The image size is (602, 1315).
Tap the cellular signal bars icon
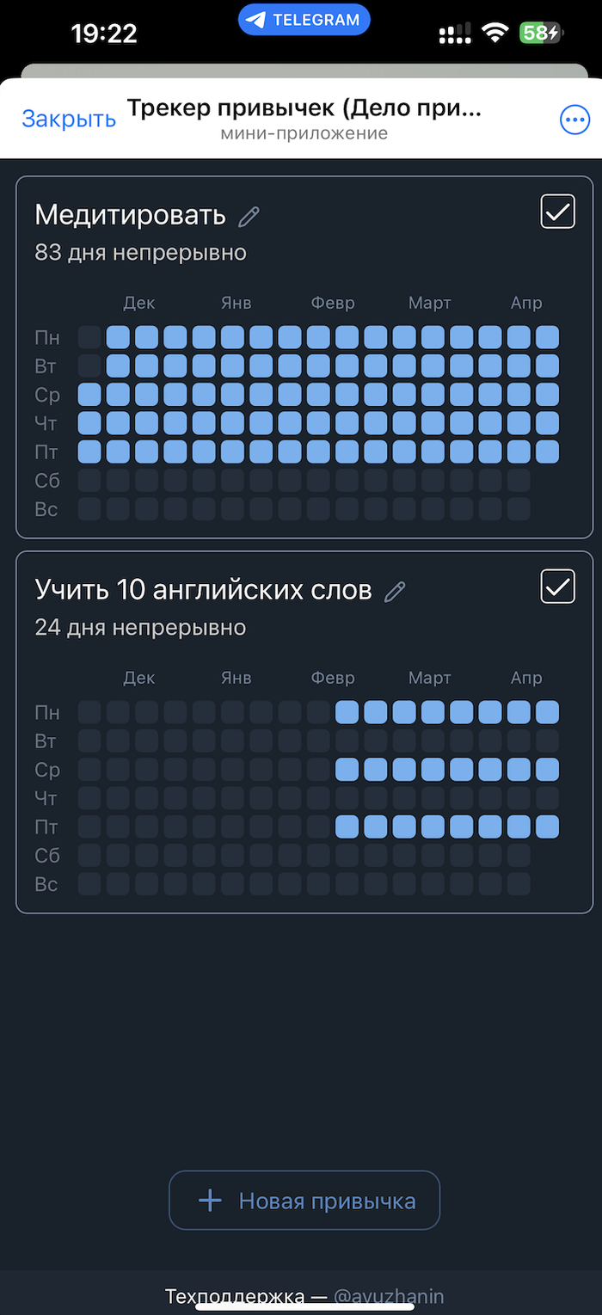tap(454, 33)
